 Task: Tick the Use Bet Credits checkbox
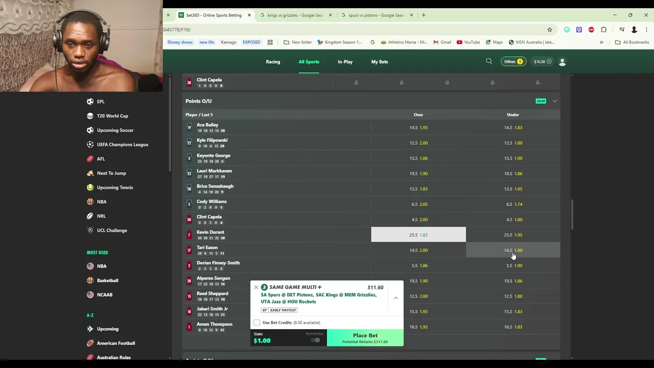(x=257, y=323)
